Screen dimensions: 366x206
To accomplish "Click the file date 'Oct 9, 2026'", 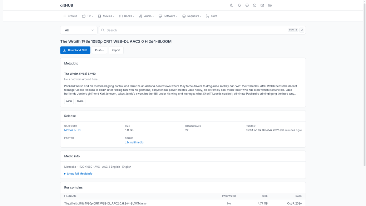I will click(295, 203).
